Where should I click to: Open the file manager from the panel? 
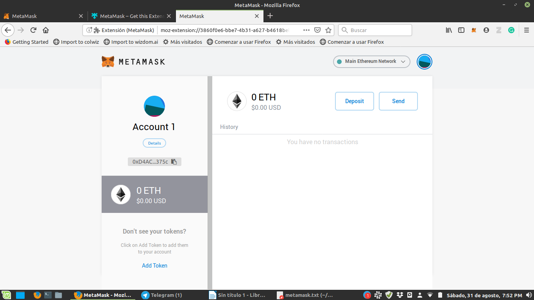coord(59,295)
